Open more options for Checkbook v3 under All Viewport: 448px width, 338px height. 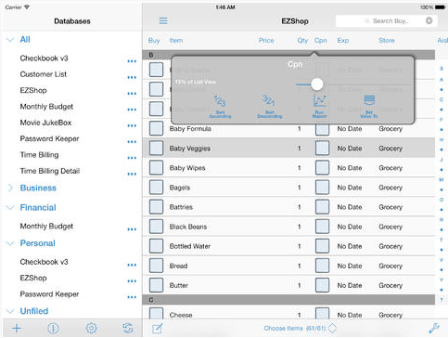(132, 61)
